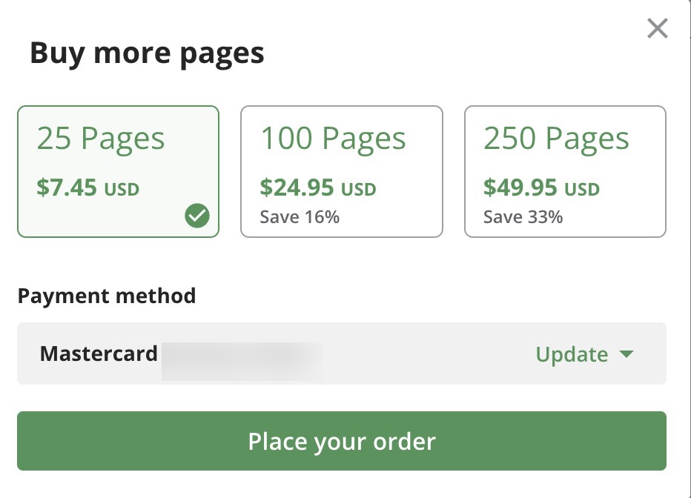This screenshot has width=691, height=498.
Task: Pick the 250 Pages package card
Action: pos(565,171)
